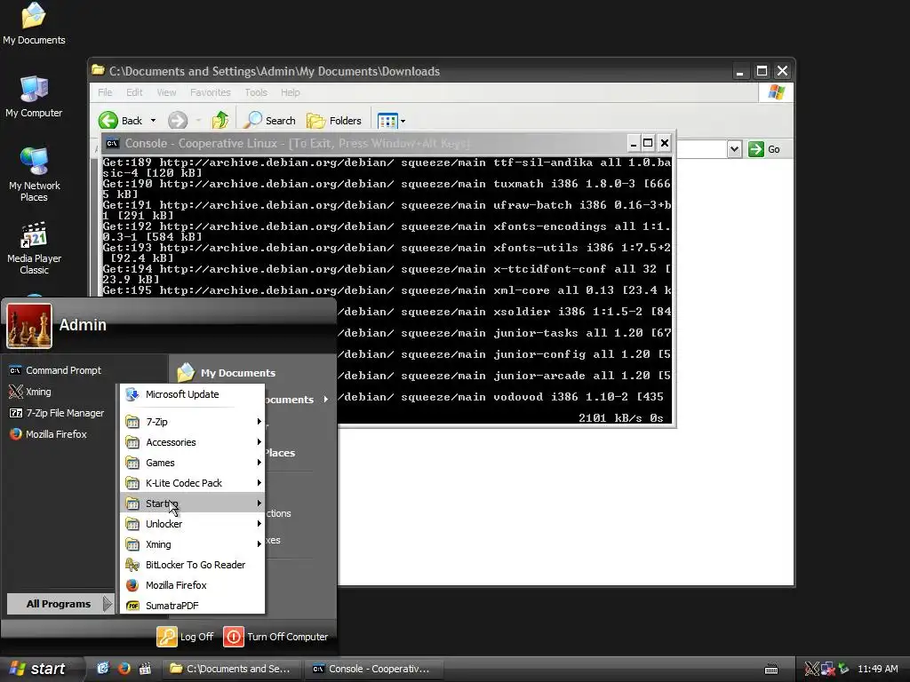Click the Explorer window folder title icon
The image size is (910, 682).
pos(98,71)
